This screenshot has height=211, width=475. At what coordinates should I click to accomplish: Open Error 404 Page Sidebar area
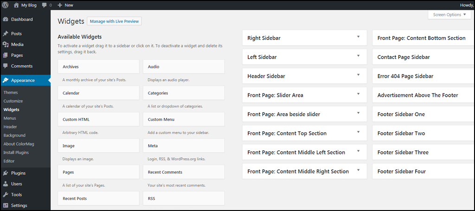pyautogui.click(x=424, y=76)
